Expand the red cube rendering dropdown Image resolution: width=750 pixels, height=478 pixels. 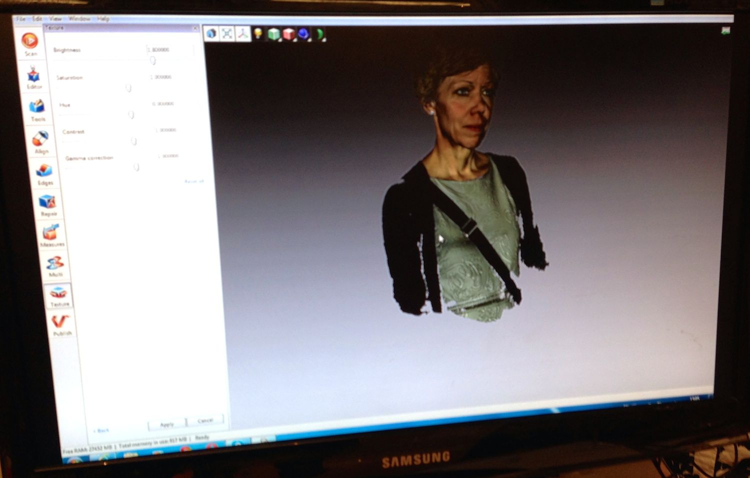click(289, 34)
